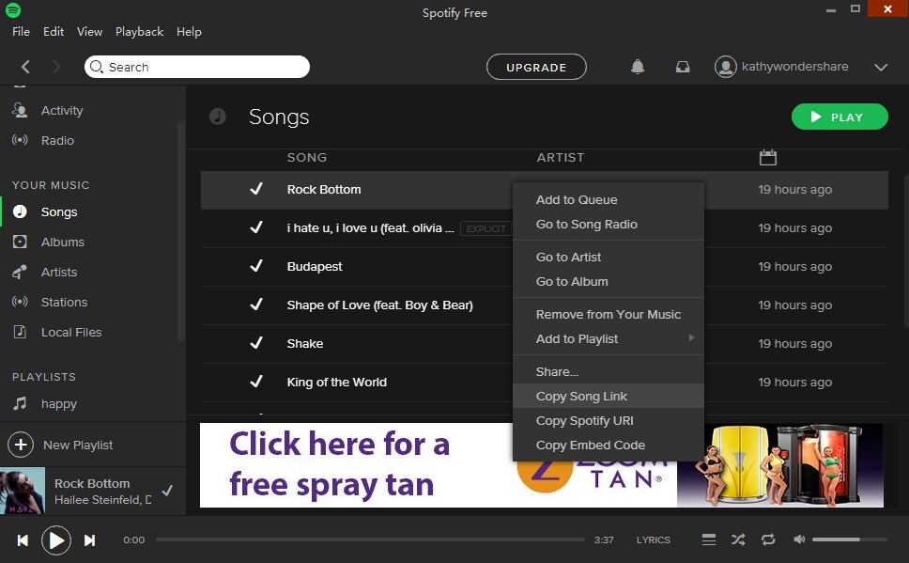909x563 pixels.
Task: Click the New Playlist plus icon
Action: pyautogui.click(x=21, y=445)
